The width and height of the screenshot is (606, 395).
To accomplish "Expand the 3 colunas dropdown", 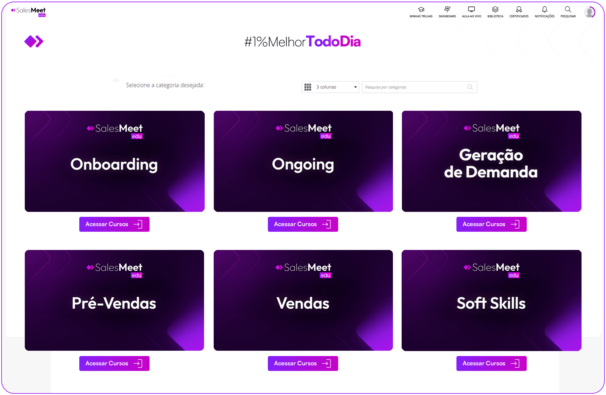I will coord(330,87).
